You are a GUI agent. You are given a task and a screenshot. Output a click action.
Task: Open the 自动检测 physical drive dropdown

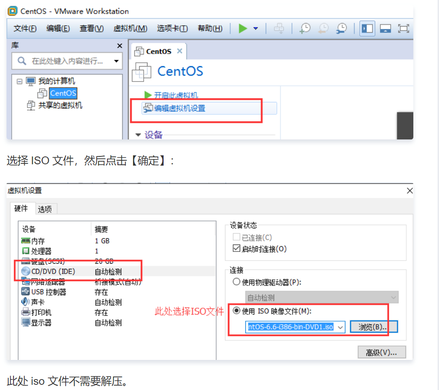(x=322, y=297)
